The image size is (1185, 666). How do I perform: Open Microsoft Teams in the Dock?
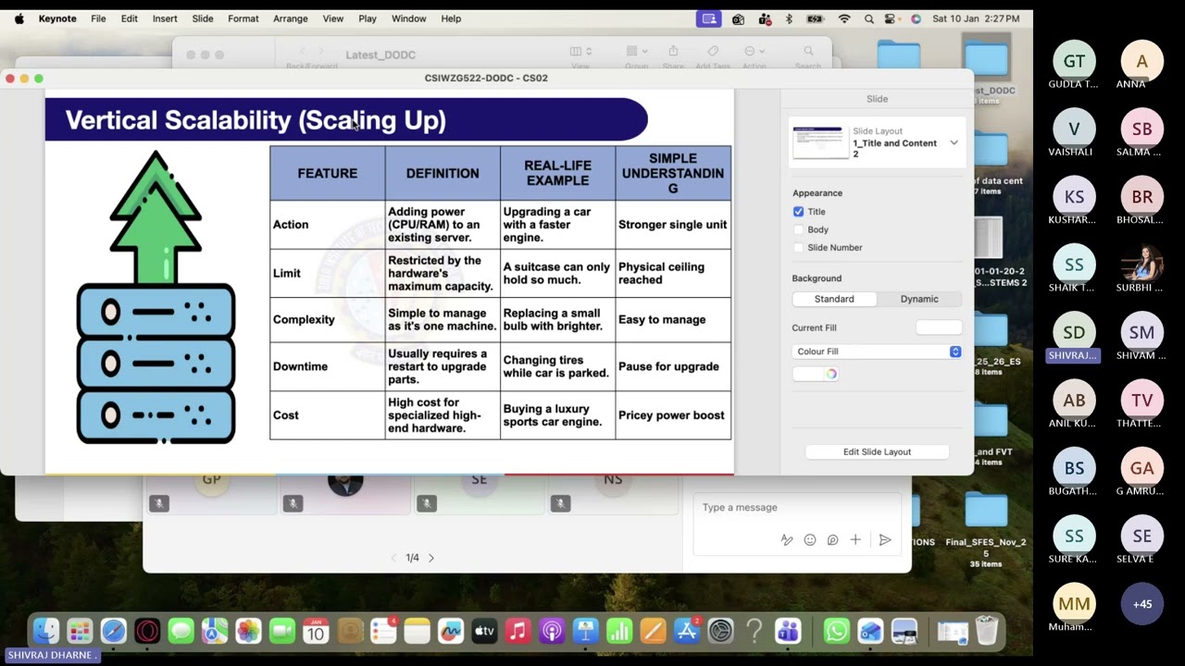(x=788, y=632)
